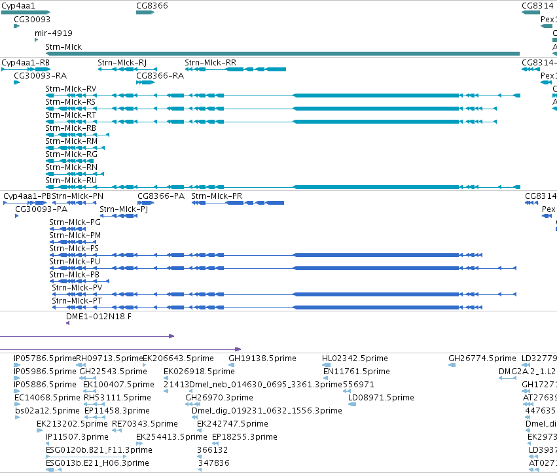
Task: Select the mir-4919 gene label
Action: (54, 33)
